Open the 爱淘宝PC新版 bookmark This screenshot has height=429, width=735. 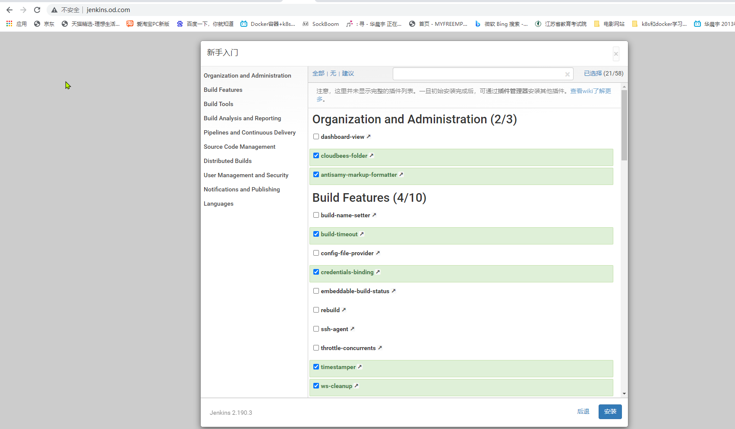(x=148, y=24)
